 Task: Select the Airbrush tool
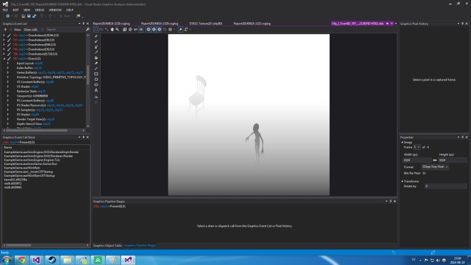[x=96, y=47]
